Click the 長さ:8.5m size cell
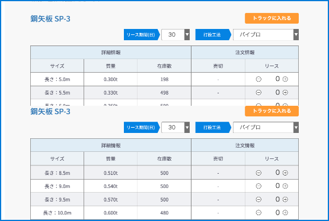Image resolution: width=329 pixels, height=221 pixels. point(58,173)
